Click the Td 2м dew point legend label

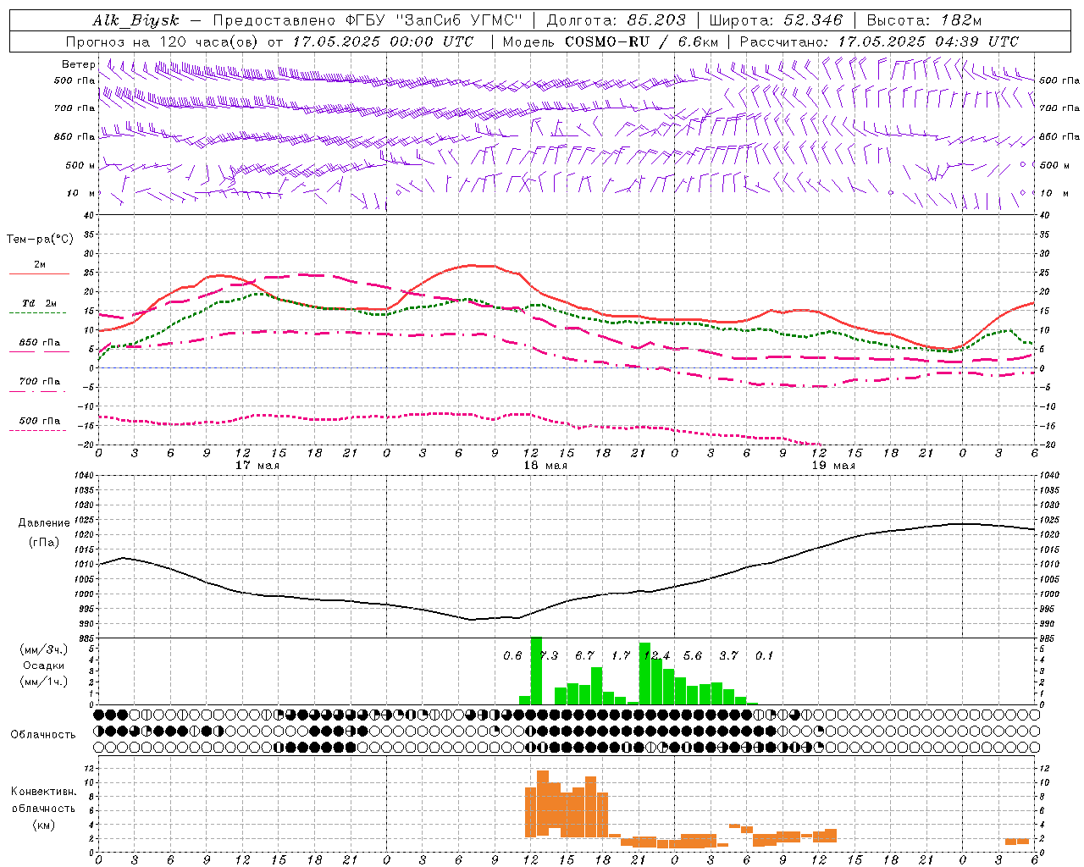click(x=39, y=303)
